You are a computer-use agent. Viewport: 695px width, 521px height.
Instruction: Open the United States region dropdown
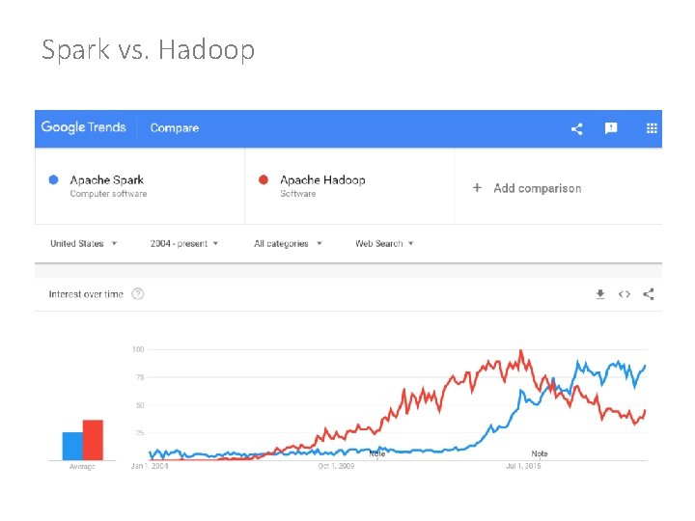point(83,244)
